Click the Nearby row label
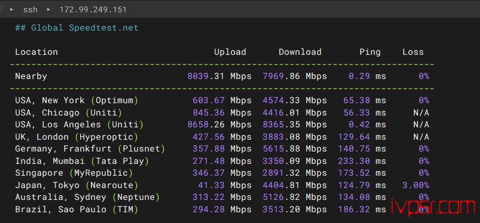The image size is (480, 223). (x=31, y=76)
